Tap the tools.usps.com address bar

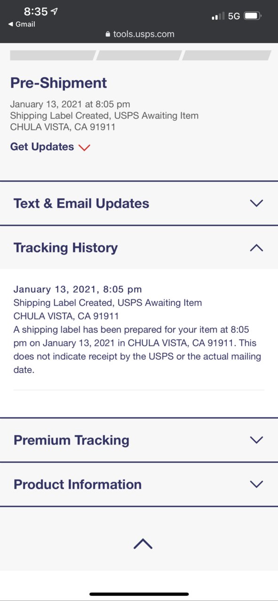coord(140,34)
